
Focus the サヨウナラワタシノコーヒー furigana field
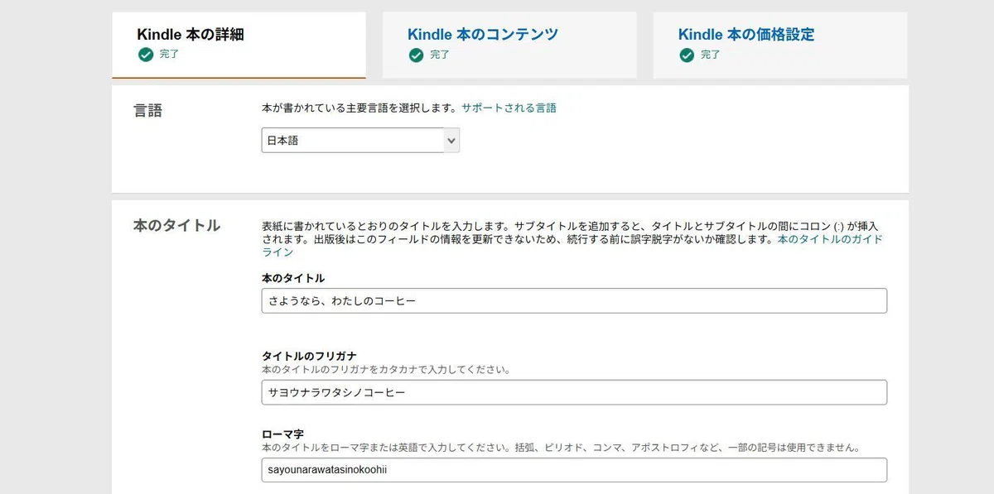click(574, 392)
